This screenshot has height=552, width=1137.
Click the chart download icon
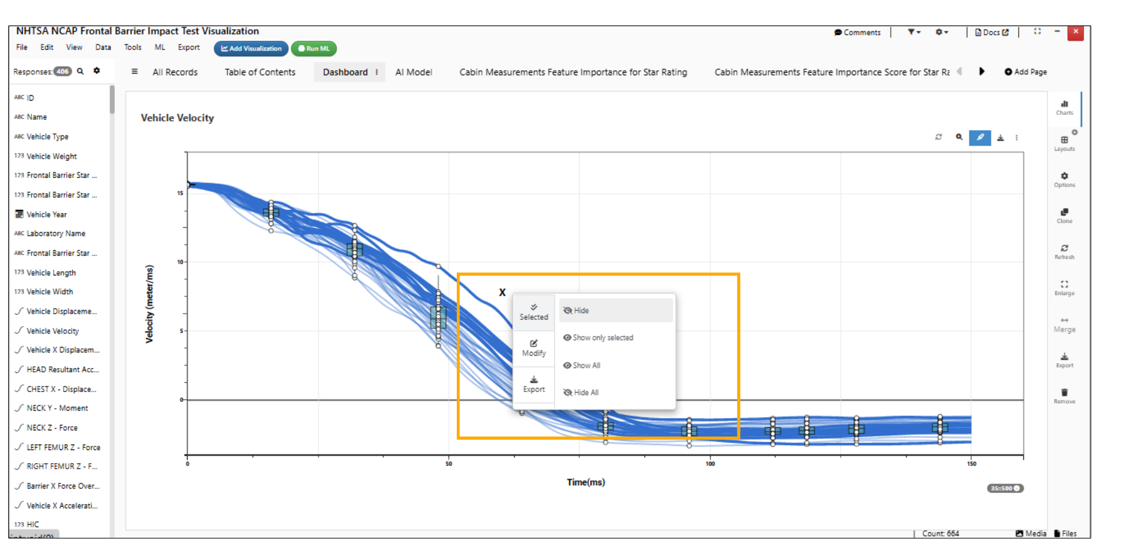pyautogui.click(x=1001, y=138)
